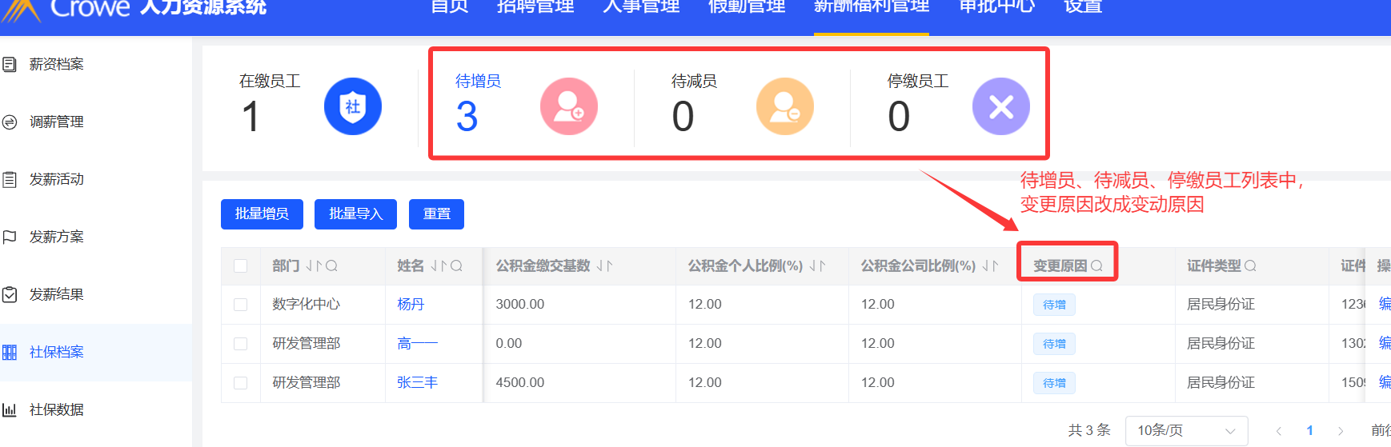Click the 发薪活动 sidebar icon
Screen dimensions: 1391x447
[10, 179]
